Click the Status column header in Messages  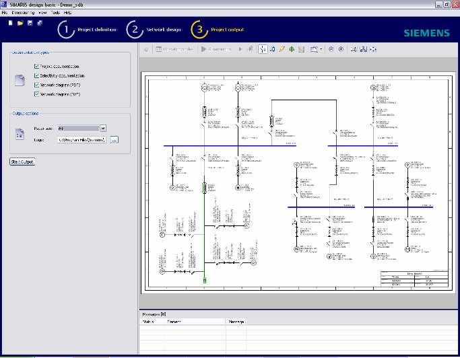[x=152, y=322]
